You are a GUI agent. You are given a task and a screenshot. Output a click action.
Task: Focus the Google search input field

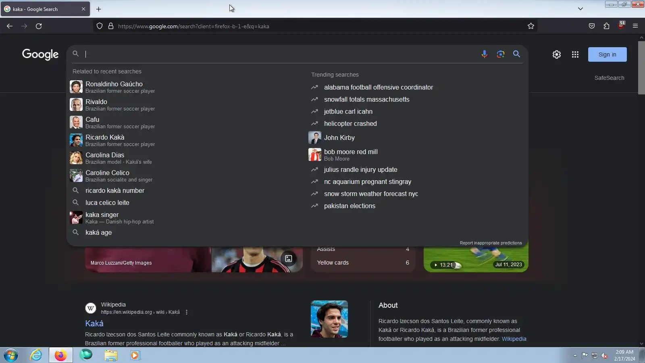click(281, 54)
